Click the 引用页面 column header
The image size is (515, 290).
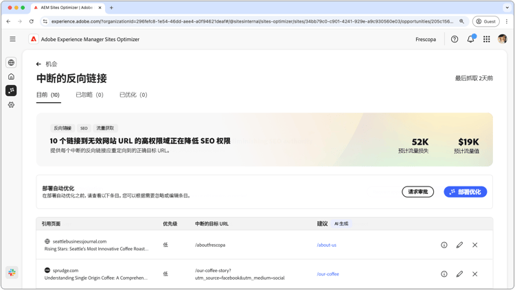point(51,223)
